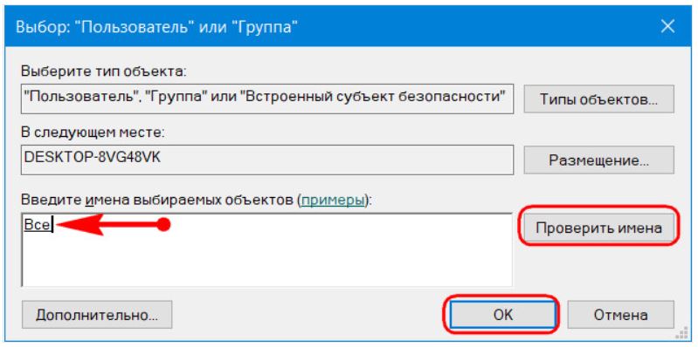
Task: Click the В следующем месте label
Action: pyautogui.click(x=93, y=132)
